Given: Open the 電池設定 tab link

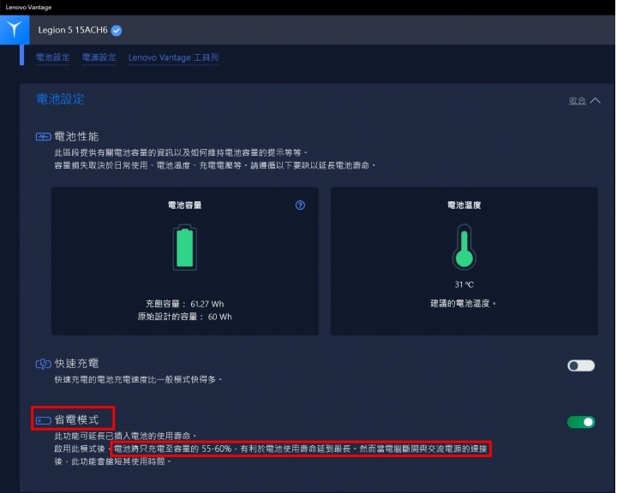Looking at the screenshot, I should pyautogui.click(x=53, y=57).
